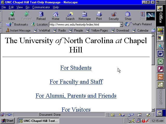Open the Go menu
166x124 pixels.
click(x=27, y=7)
